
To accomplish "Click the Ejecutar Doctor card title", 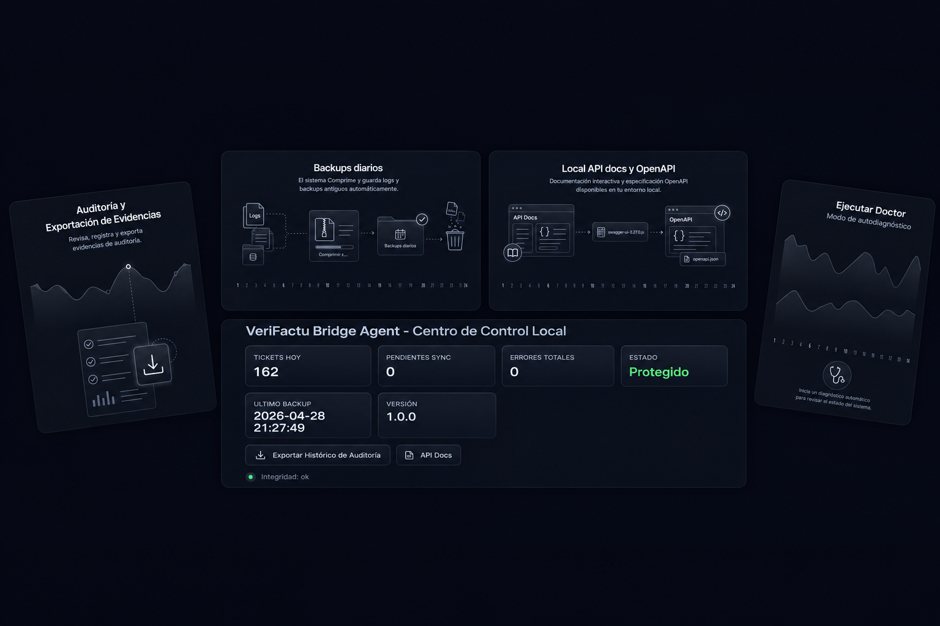I will click(870, 209).
